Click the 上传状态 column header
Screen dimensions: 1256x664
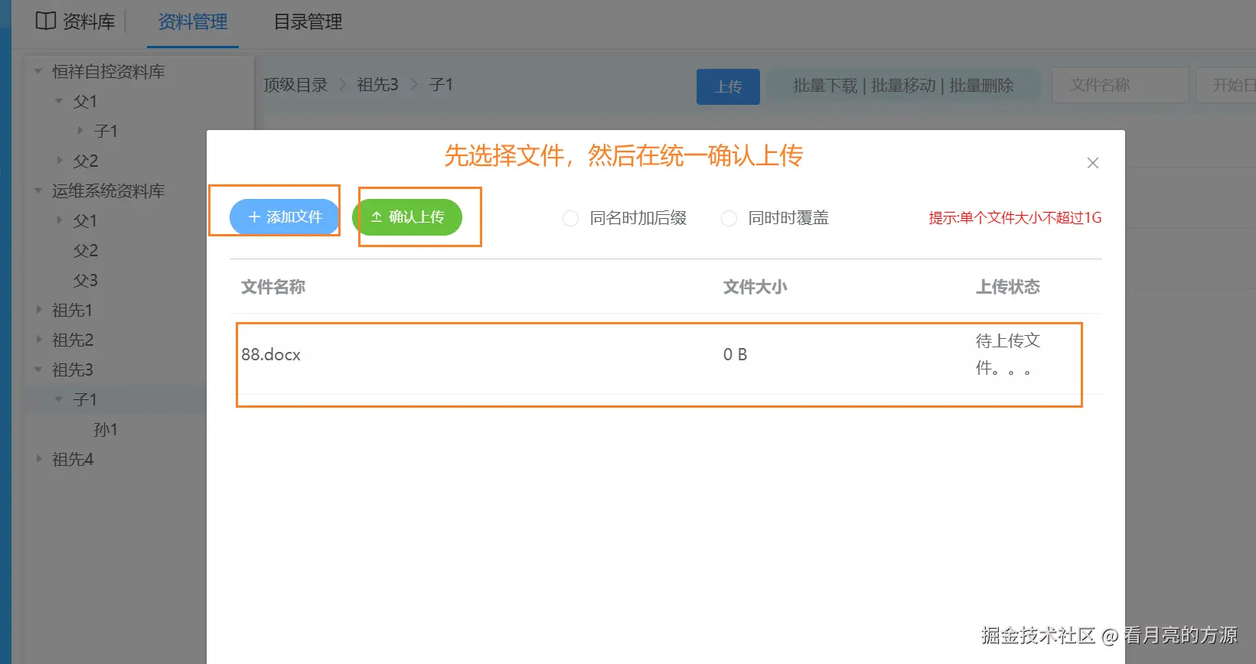tap(1008, 287)
